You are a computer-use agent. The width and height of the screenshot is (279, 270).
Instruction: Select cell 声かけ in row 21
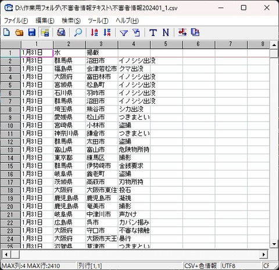pos(134,215)
